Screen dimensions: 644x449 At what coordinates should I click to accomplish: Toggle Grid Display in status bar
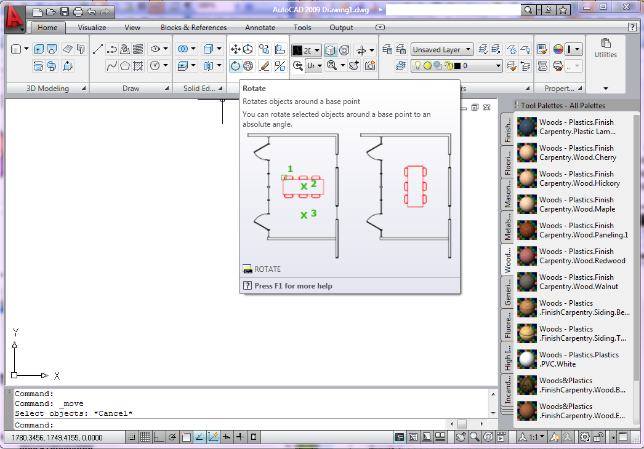coord(145,437)
